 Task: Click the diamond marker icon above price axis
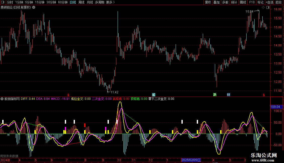pos(263,8)
